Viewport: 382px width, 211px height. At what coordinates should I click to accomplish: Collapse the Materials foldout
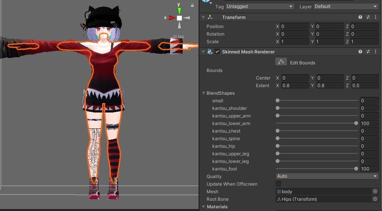pyautogui.click(x=204, y=206)
